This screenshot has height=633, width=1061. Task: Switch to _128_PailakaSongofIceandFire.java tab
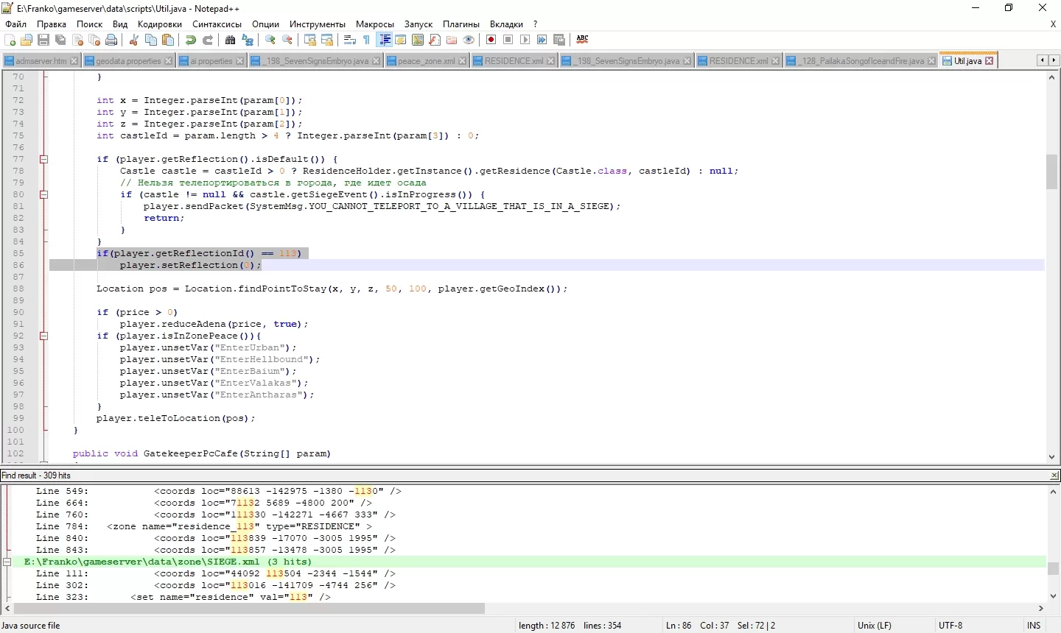[861, 61]
